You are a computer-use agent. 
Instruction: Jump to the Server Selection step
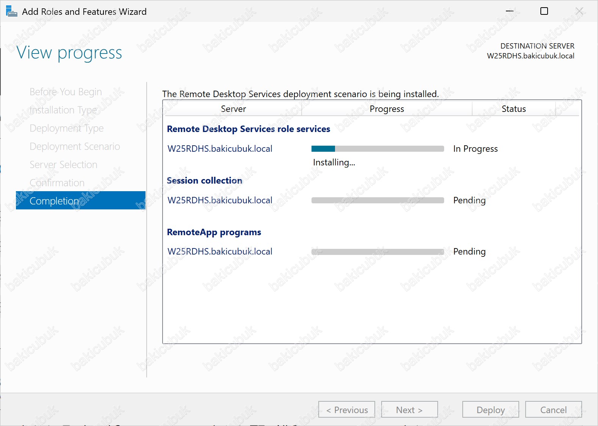[63, 165]
